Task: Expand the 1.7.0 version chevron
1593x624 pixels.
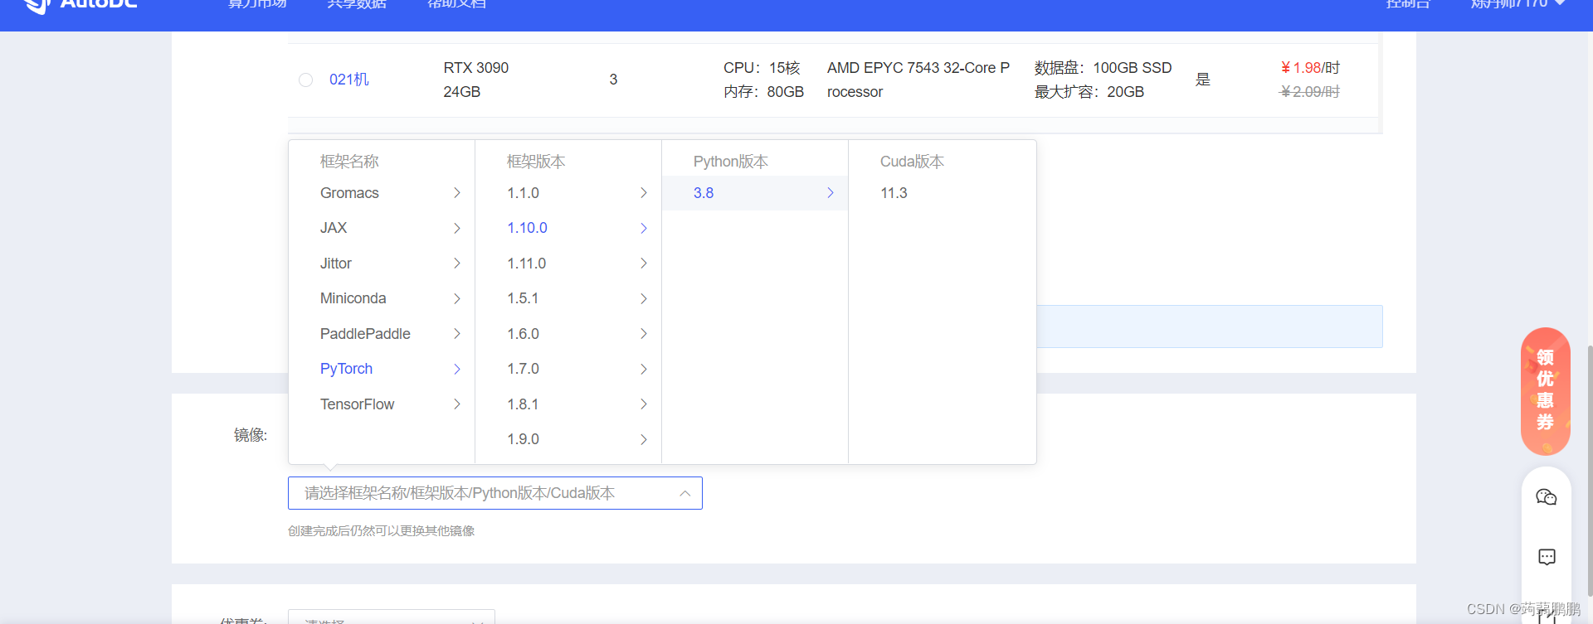Action: [644, 369]
